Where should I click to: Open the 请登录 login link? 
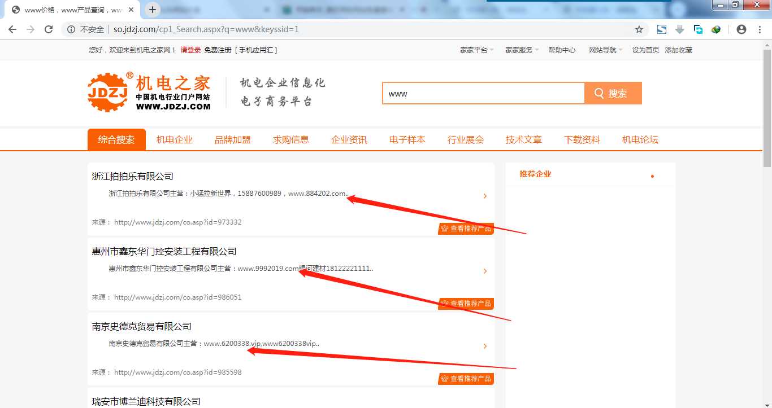point(190,50)
